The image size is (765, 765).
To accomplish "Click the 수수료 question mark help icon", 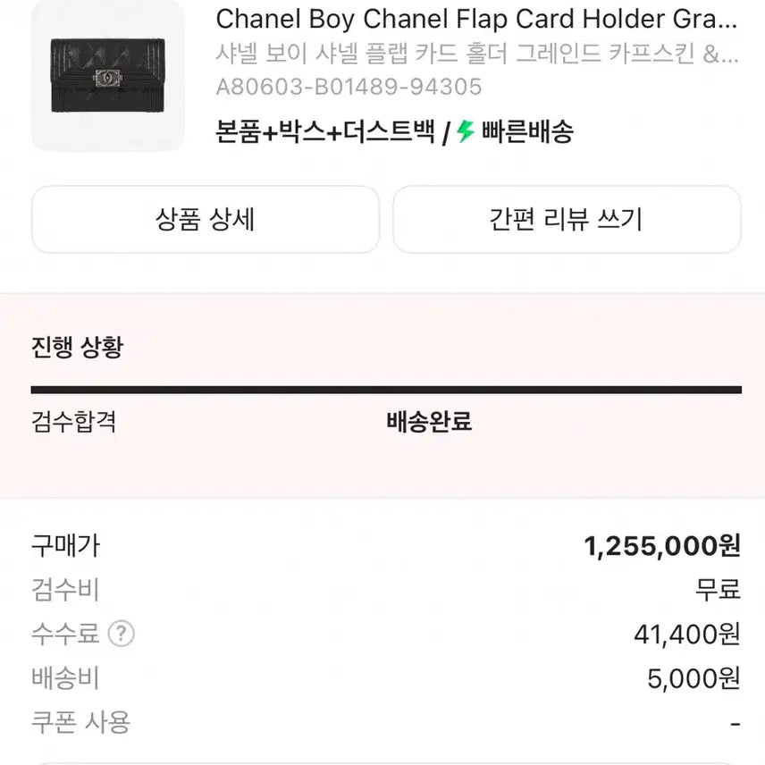I will [x=121, y=634].
